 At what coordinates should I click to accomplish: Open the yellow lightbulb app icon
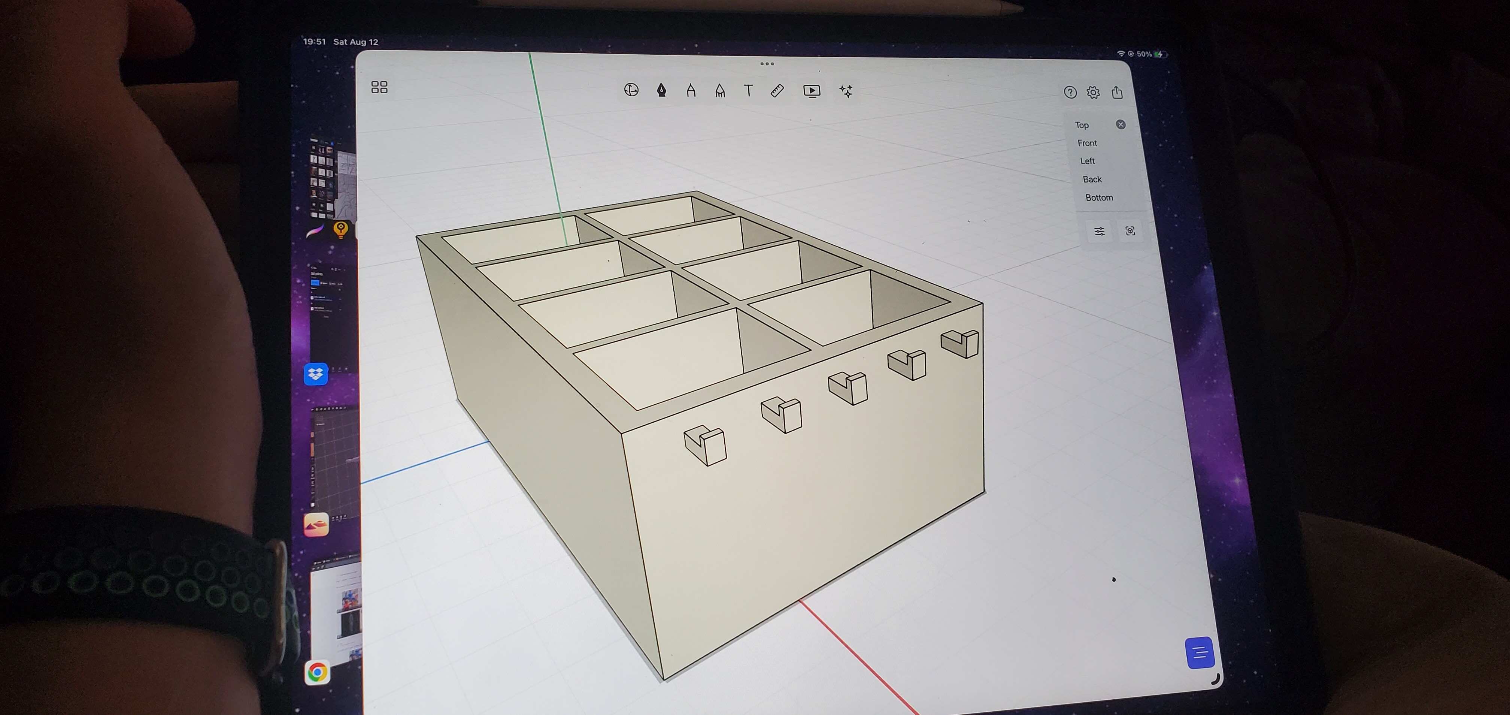coord(340,229)
